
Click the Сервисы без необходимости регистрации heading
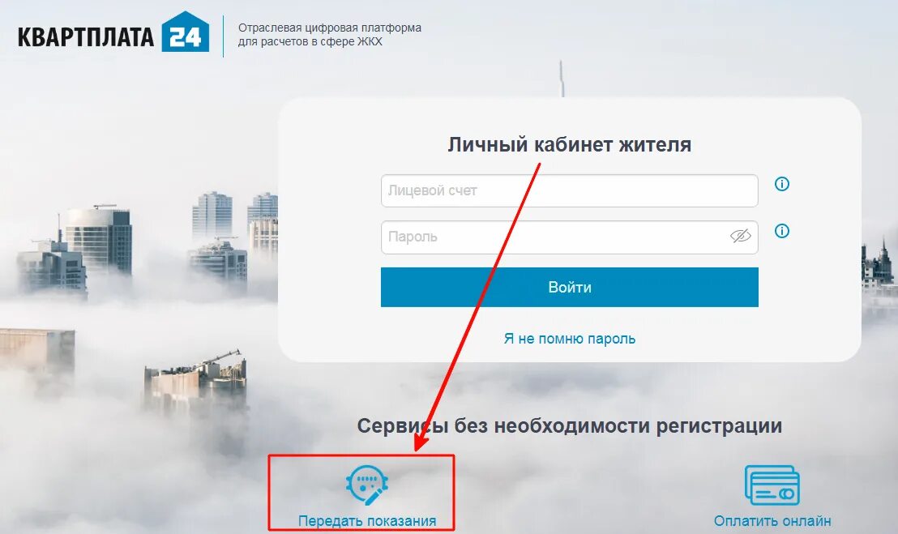click(x=569, y=426)
